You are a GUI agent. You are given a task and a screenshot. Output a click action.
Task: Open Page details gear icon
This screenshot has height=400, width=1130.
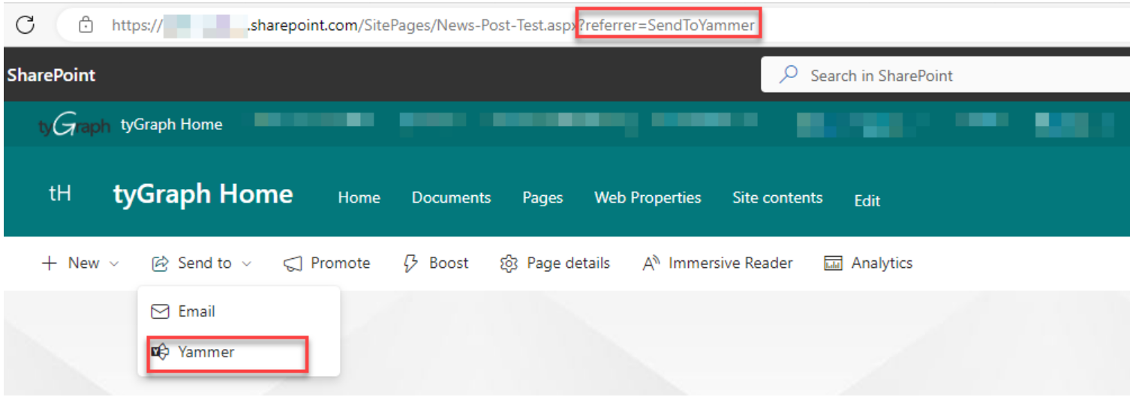509,263
